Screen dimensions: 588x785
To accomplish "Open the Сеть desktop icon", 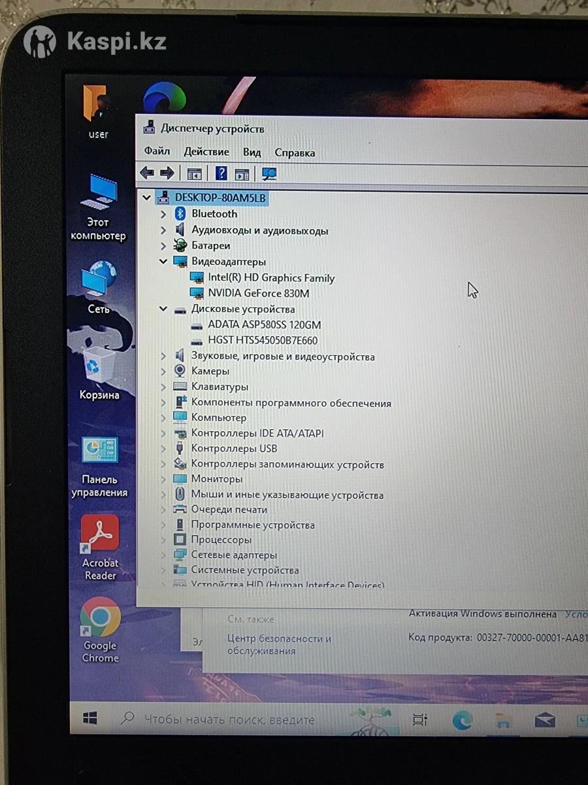I will tap(99, 287).
